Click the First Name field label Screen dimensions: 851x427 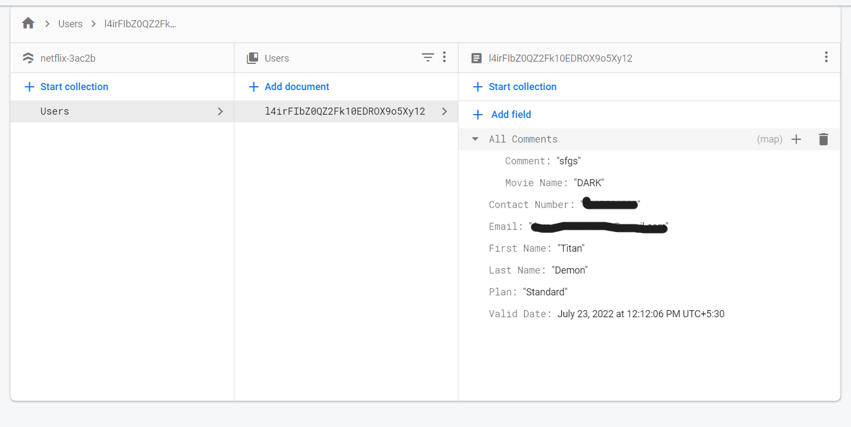click(x=520, y=248)
